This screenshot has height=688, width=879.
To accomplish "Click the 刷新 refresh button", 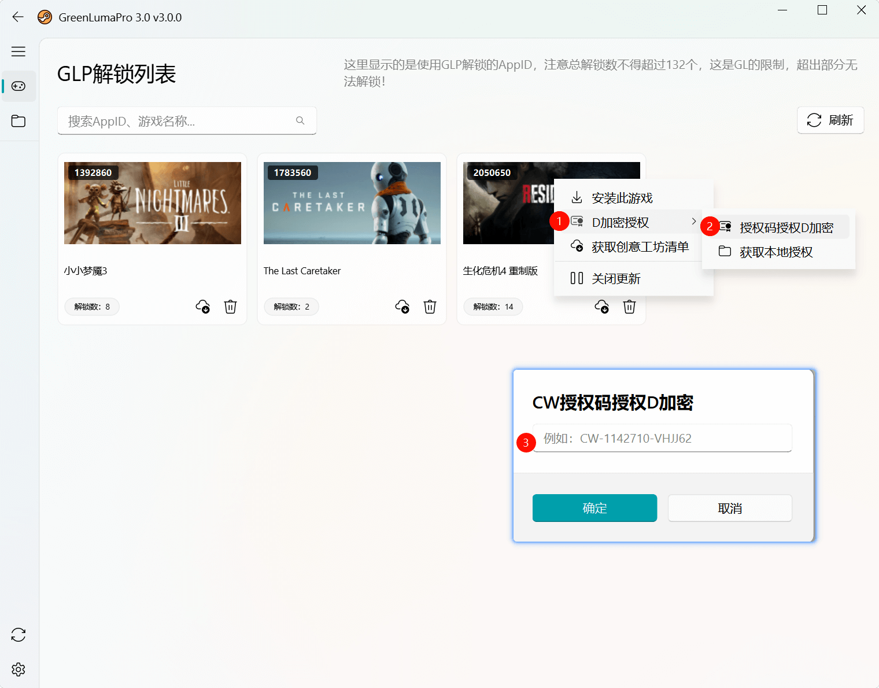I will tap(830, 120).
